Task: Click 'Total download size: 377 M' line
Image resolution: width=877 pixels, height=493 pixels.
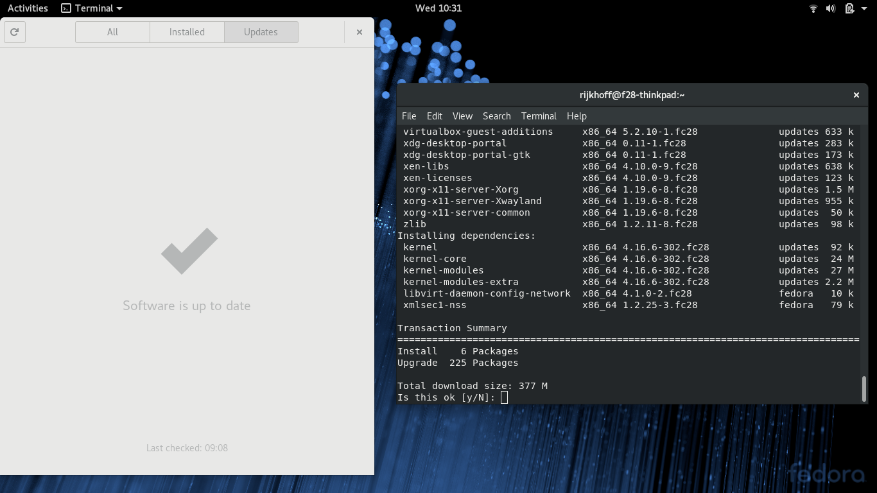Action: [473, 386]
